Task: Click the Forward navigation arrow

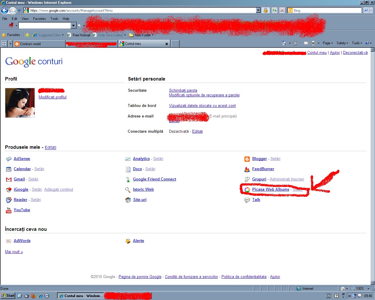Action: pos(13,11)
